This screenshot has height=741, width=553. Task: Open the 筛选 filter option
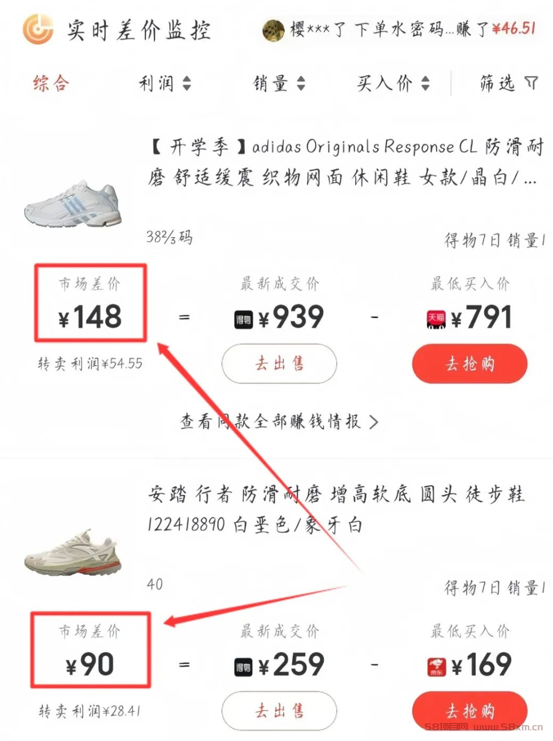[509, 83]
